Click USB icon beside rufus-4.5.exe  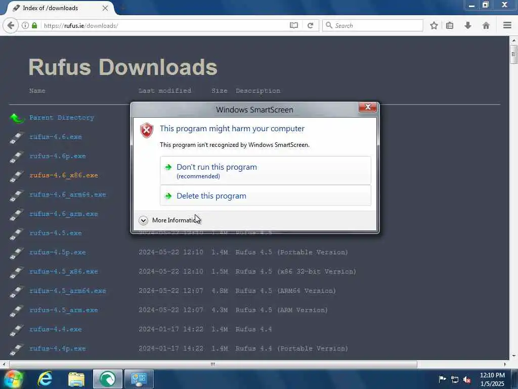[17, 234]
